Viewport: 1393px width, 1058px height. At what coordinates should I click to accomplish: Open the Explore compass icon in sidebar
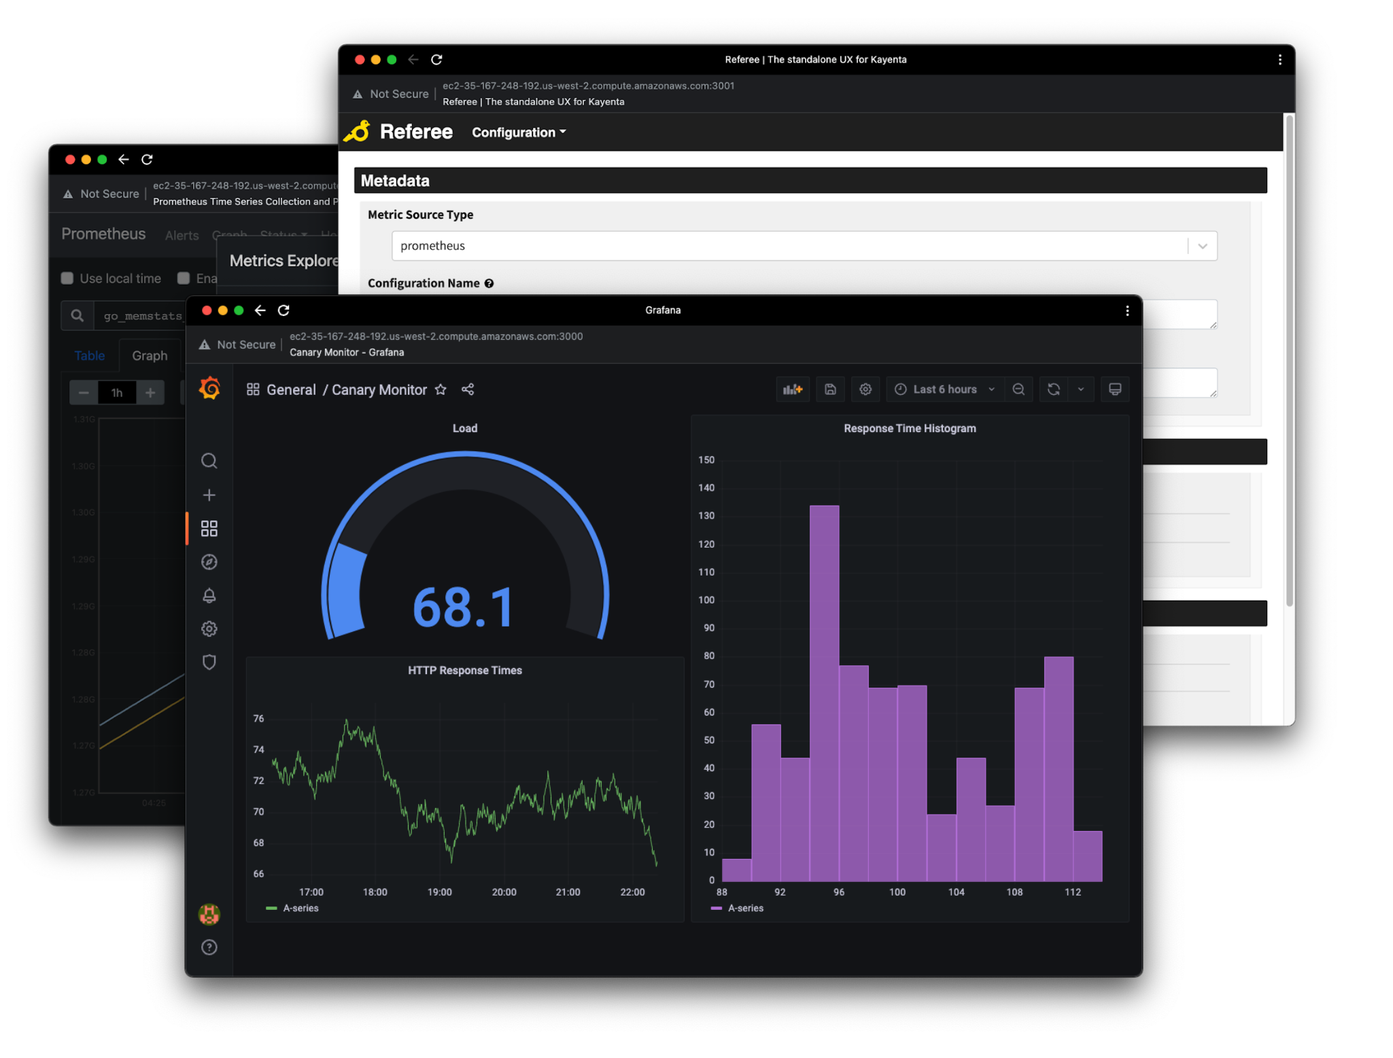[209, 561]
